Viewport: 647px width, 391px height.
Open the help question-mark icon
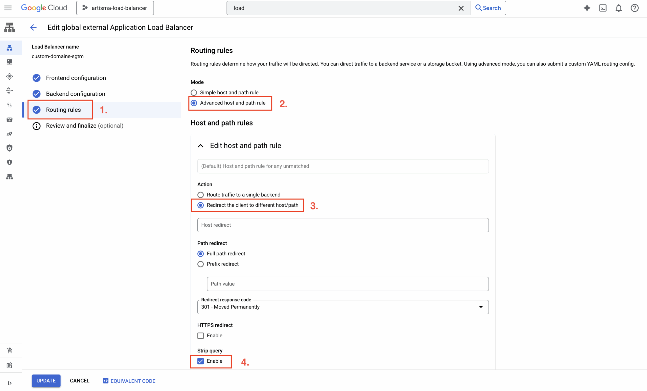click(635, 8)
